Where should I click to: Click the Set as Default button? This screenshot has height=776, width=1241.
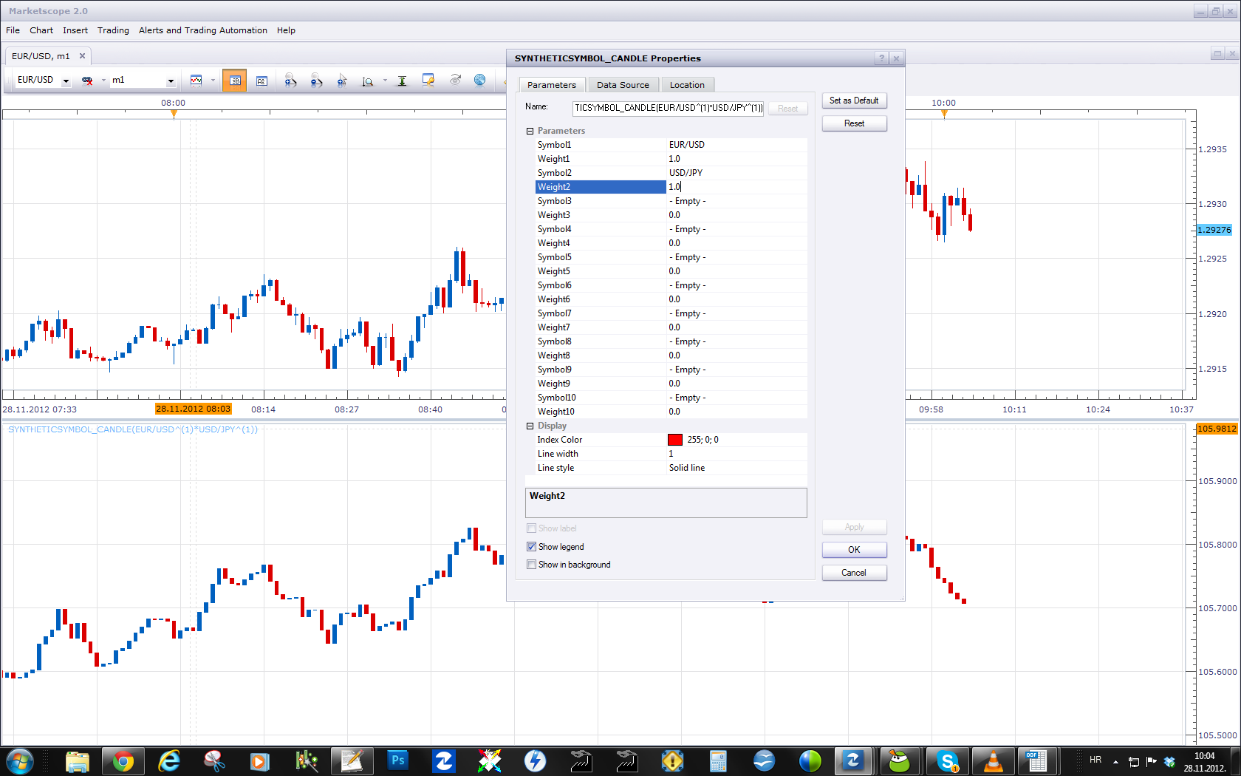[854, 101]
